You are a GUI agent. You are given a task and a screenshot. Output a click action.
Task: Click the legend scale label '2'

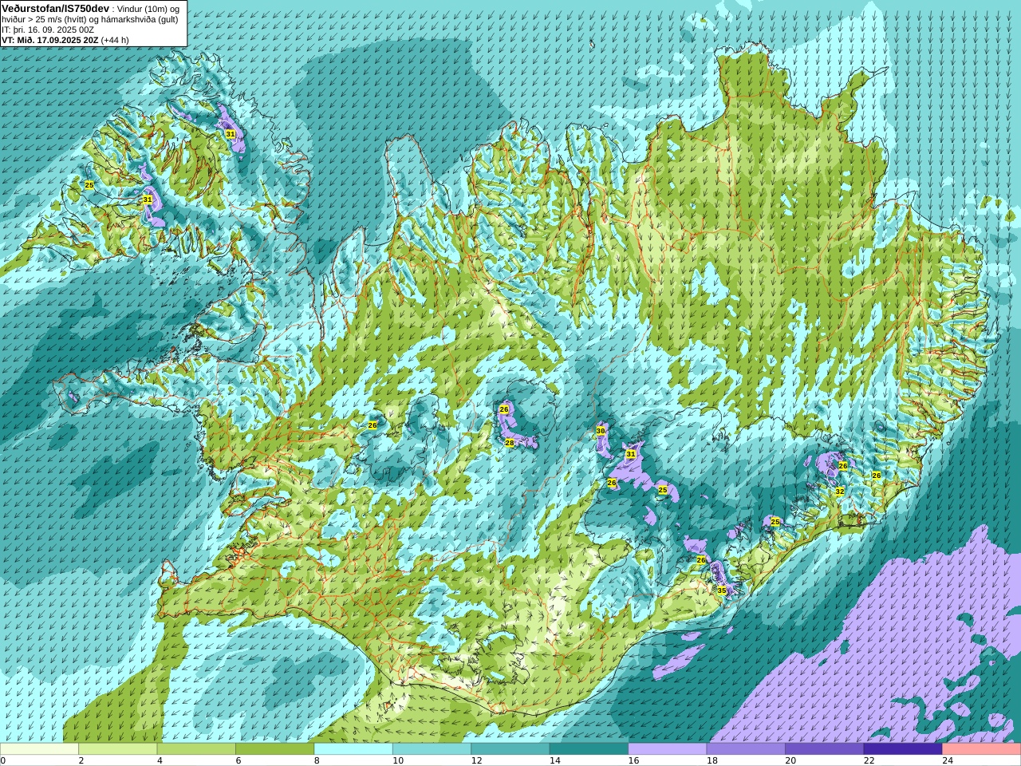(81, 760)
